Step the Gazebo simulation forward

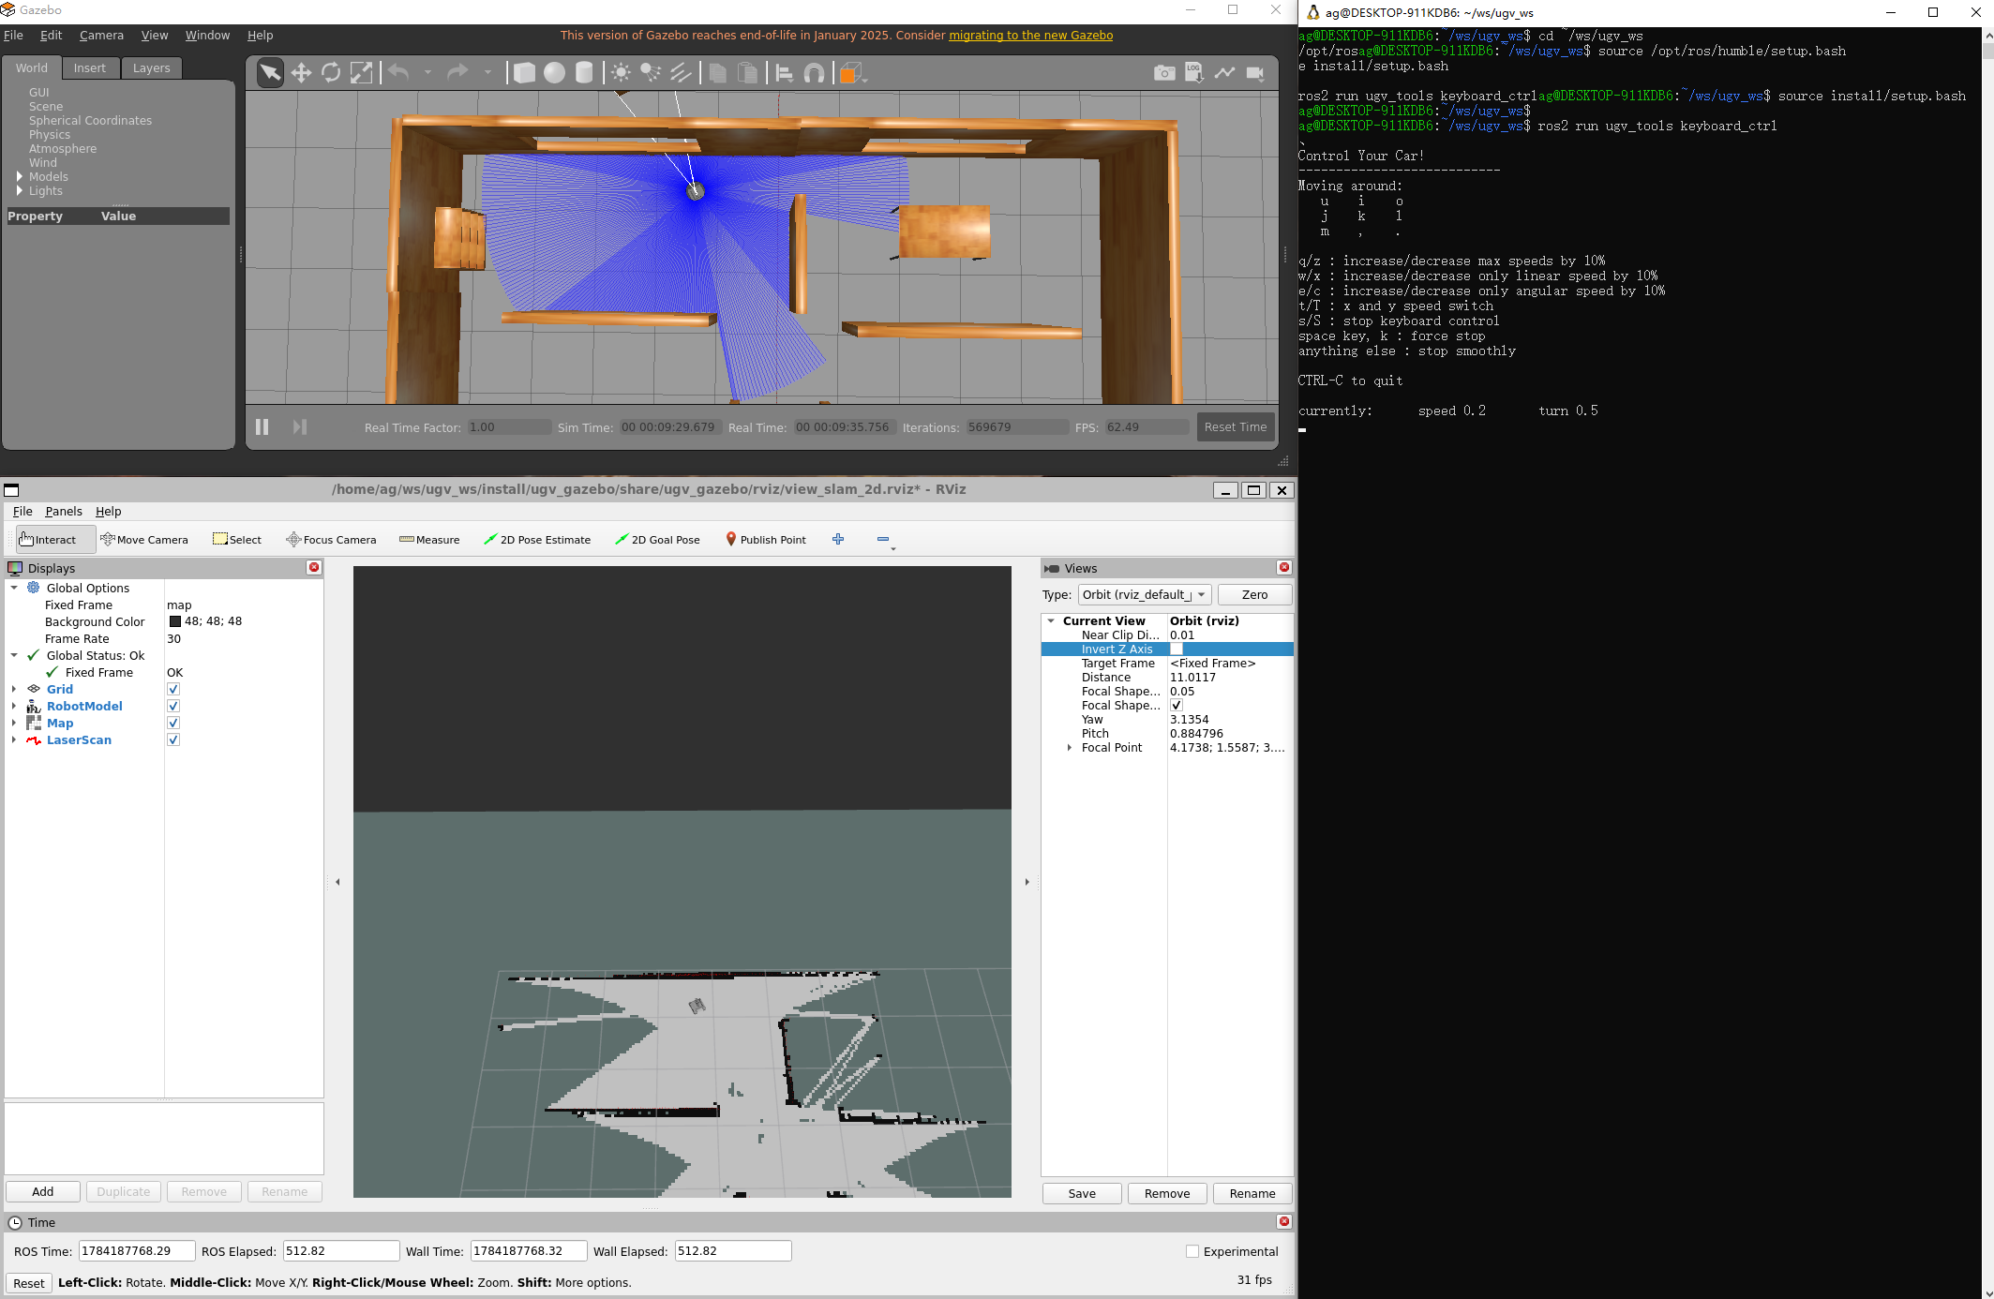pos(300,426)
